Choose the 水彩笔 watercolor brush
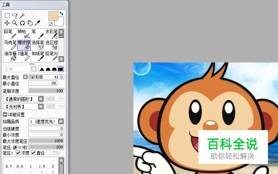Viewport: 278px width, 174px height. click(51, 34)
